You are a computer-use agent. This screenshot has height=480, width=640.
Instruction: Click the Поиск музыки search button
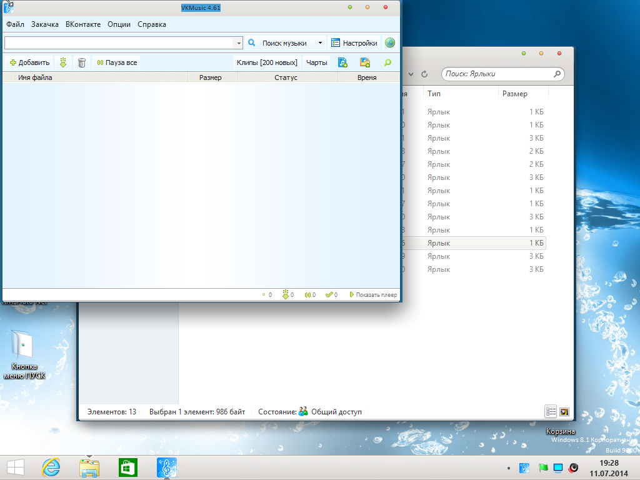[279, 43]
